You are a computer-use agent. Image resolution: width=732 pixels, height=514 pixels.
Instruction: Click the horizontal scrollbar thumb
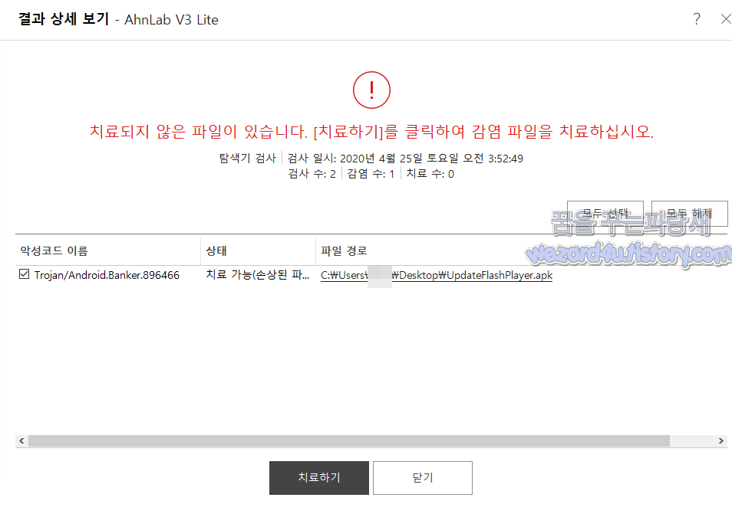(x=349, y=440)
